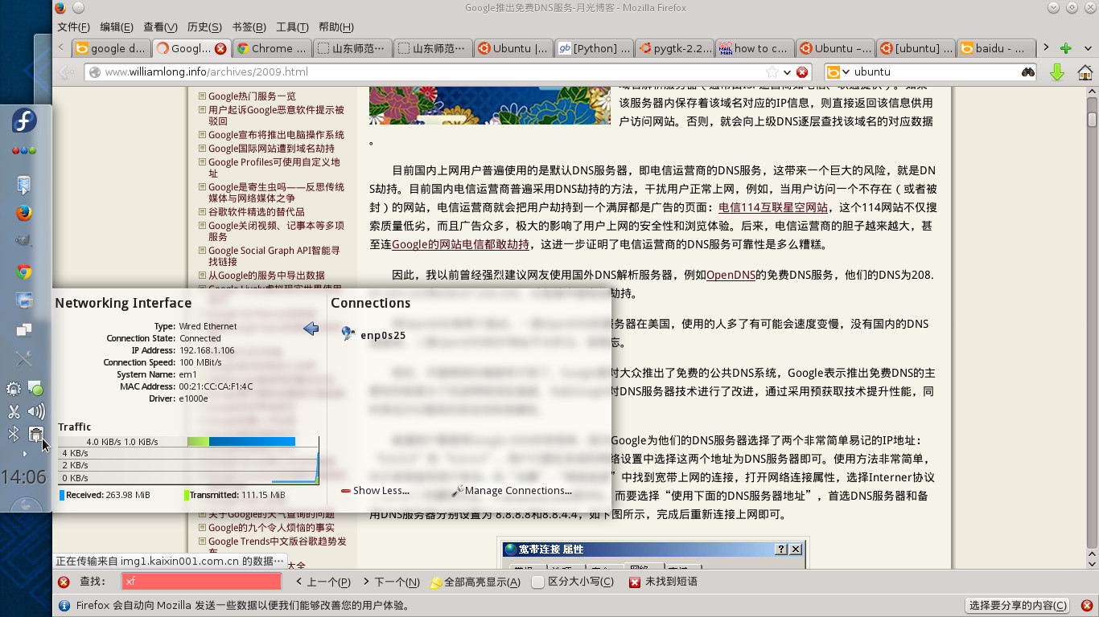
Task: Open sidebar link Google热门服务一览
Action: (x=252, y=96)
